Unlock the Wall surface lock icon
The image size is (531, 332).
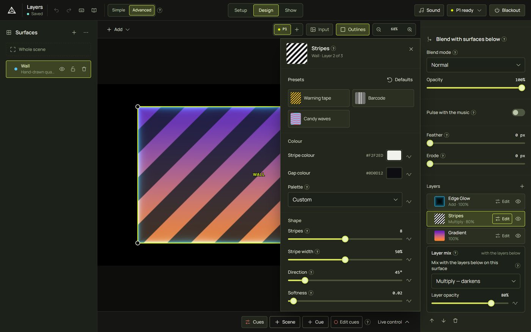pos(73,69)
